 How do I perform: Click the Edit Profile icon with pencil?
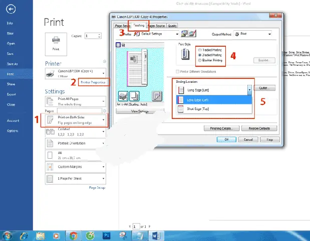pos(192,34)
